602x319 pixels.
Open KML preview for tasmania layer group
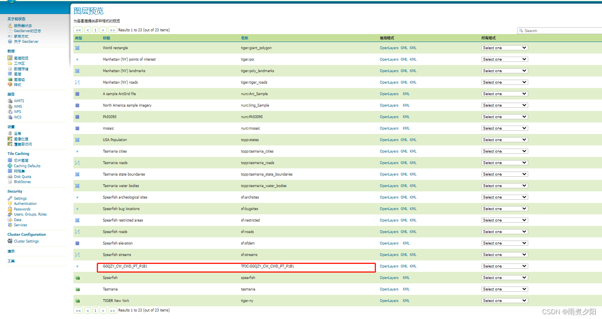pyautogui.click(x=406, y=289)
